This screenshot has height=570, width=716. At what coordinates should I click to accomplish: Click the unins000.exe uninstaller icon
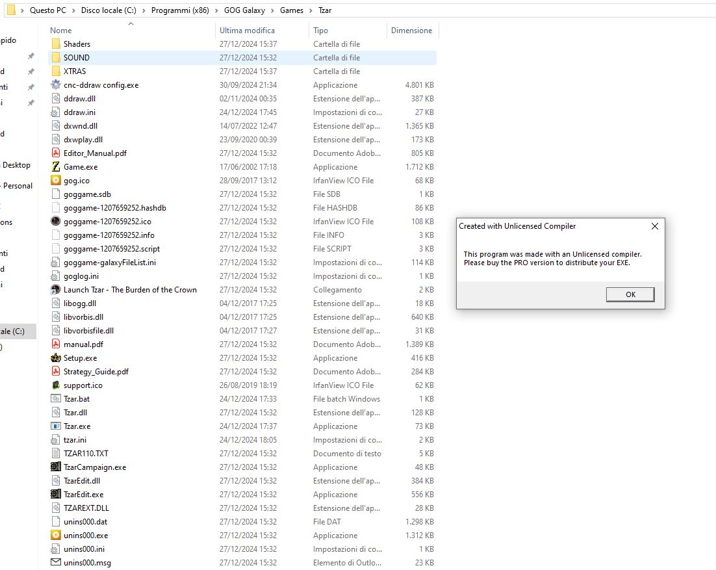pos(56,536)
